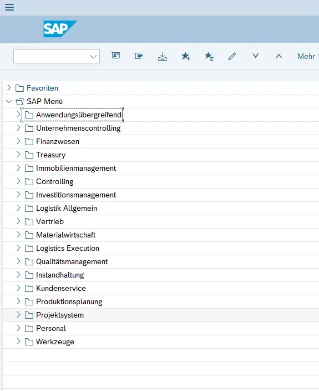Open the Mehr menu

[x=308, y=56]
